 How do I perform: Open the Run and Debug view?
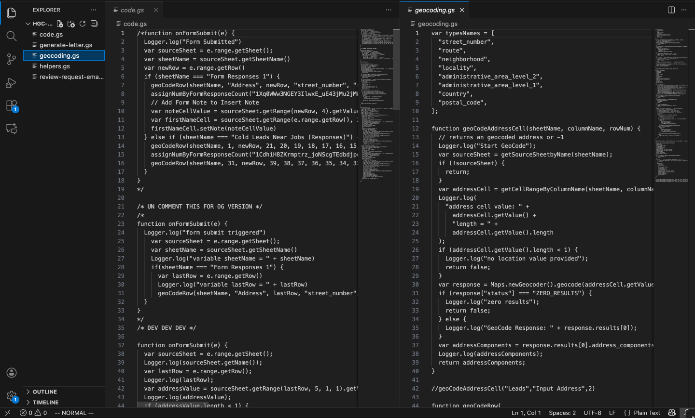12,82
